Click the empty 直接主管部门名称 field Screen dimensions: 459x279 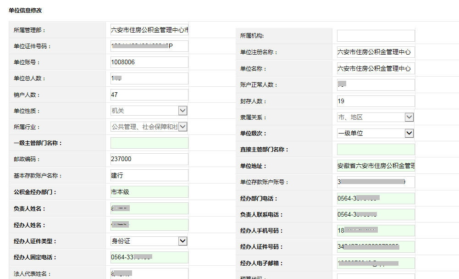pos(376,149)
